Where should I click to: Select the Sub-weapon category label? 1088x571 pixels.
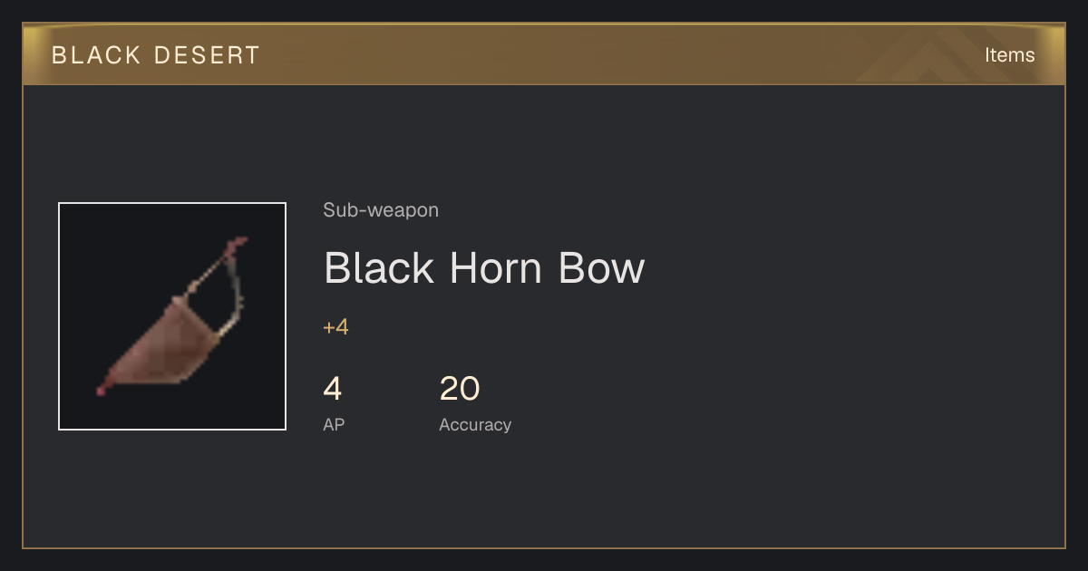pos(381,210)
